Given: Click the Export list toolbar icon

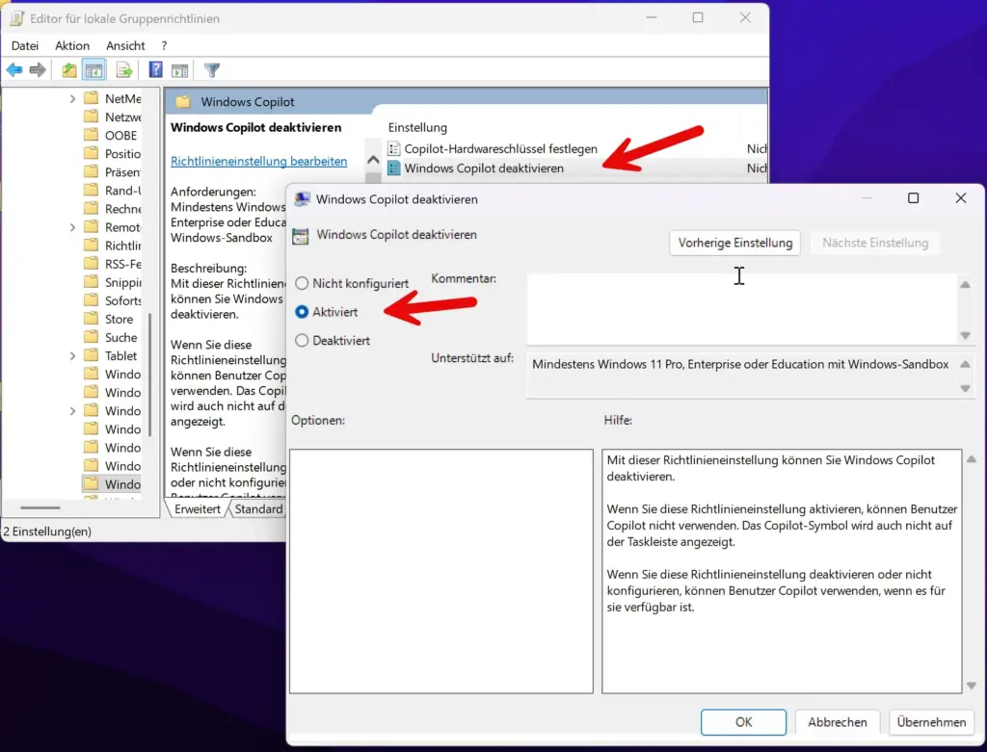Looking at the screenshot, I should 124,69.
